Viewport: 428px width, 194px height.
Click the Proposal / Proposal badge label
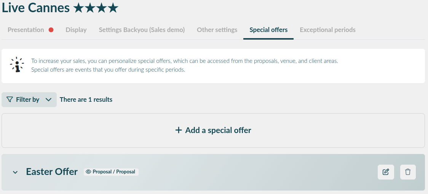114,172
